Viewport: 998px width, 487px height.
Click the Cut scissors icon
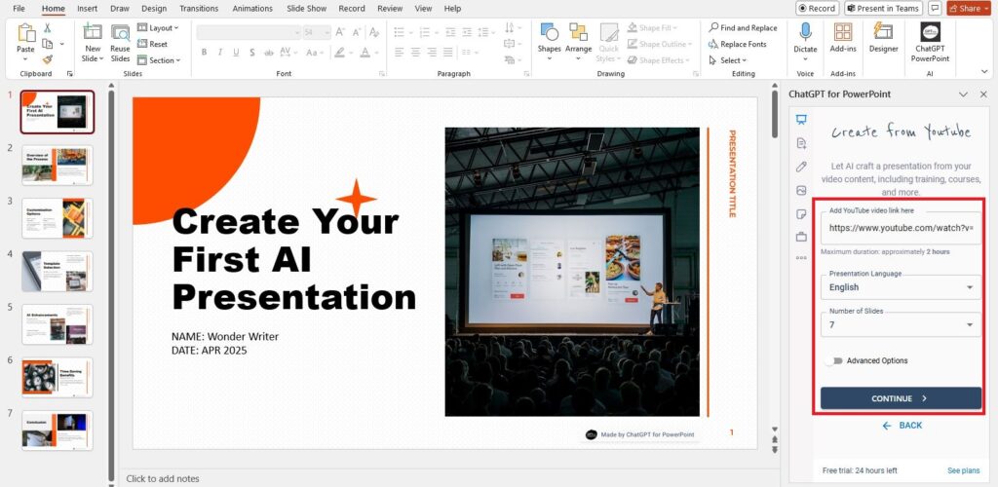point(47,28)
